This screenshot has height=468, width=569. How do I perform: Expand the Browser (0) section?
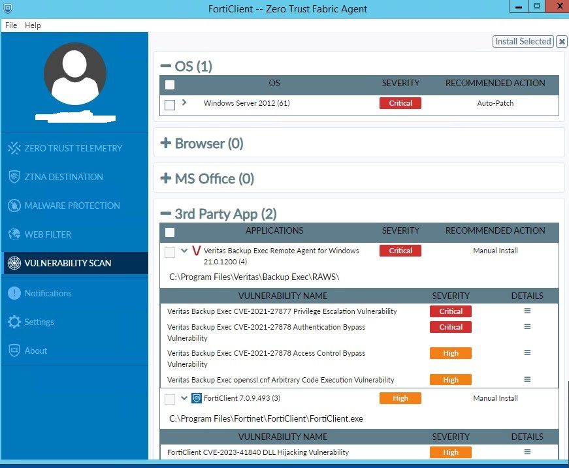coord(165,142)
